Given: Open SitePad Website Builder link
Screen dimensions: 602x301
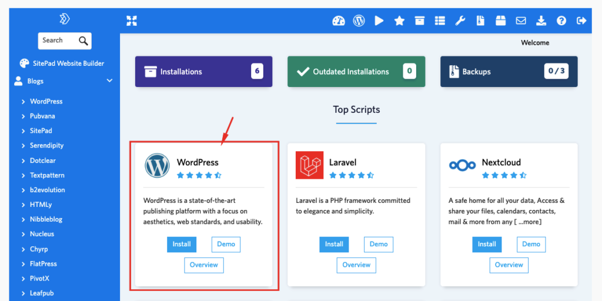Looking at the screenshot, I should pyautogui.click(x=68, y=63).
